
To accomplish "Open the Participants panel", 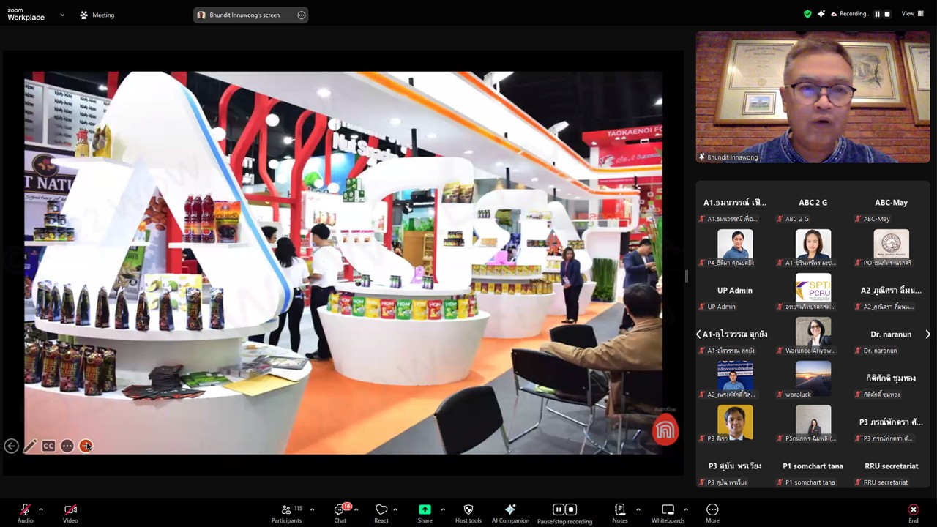I will pos(286,513).
